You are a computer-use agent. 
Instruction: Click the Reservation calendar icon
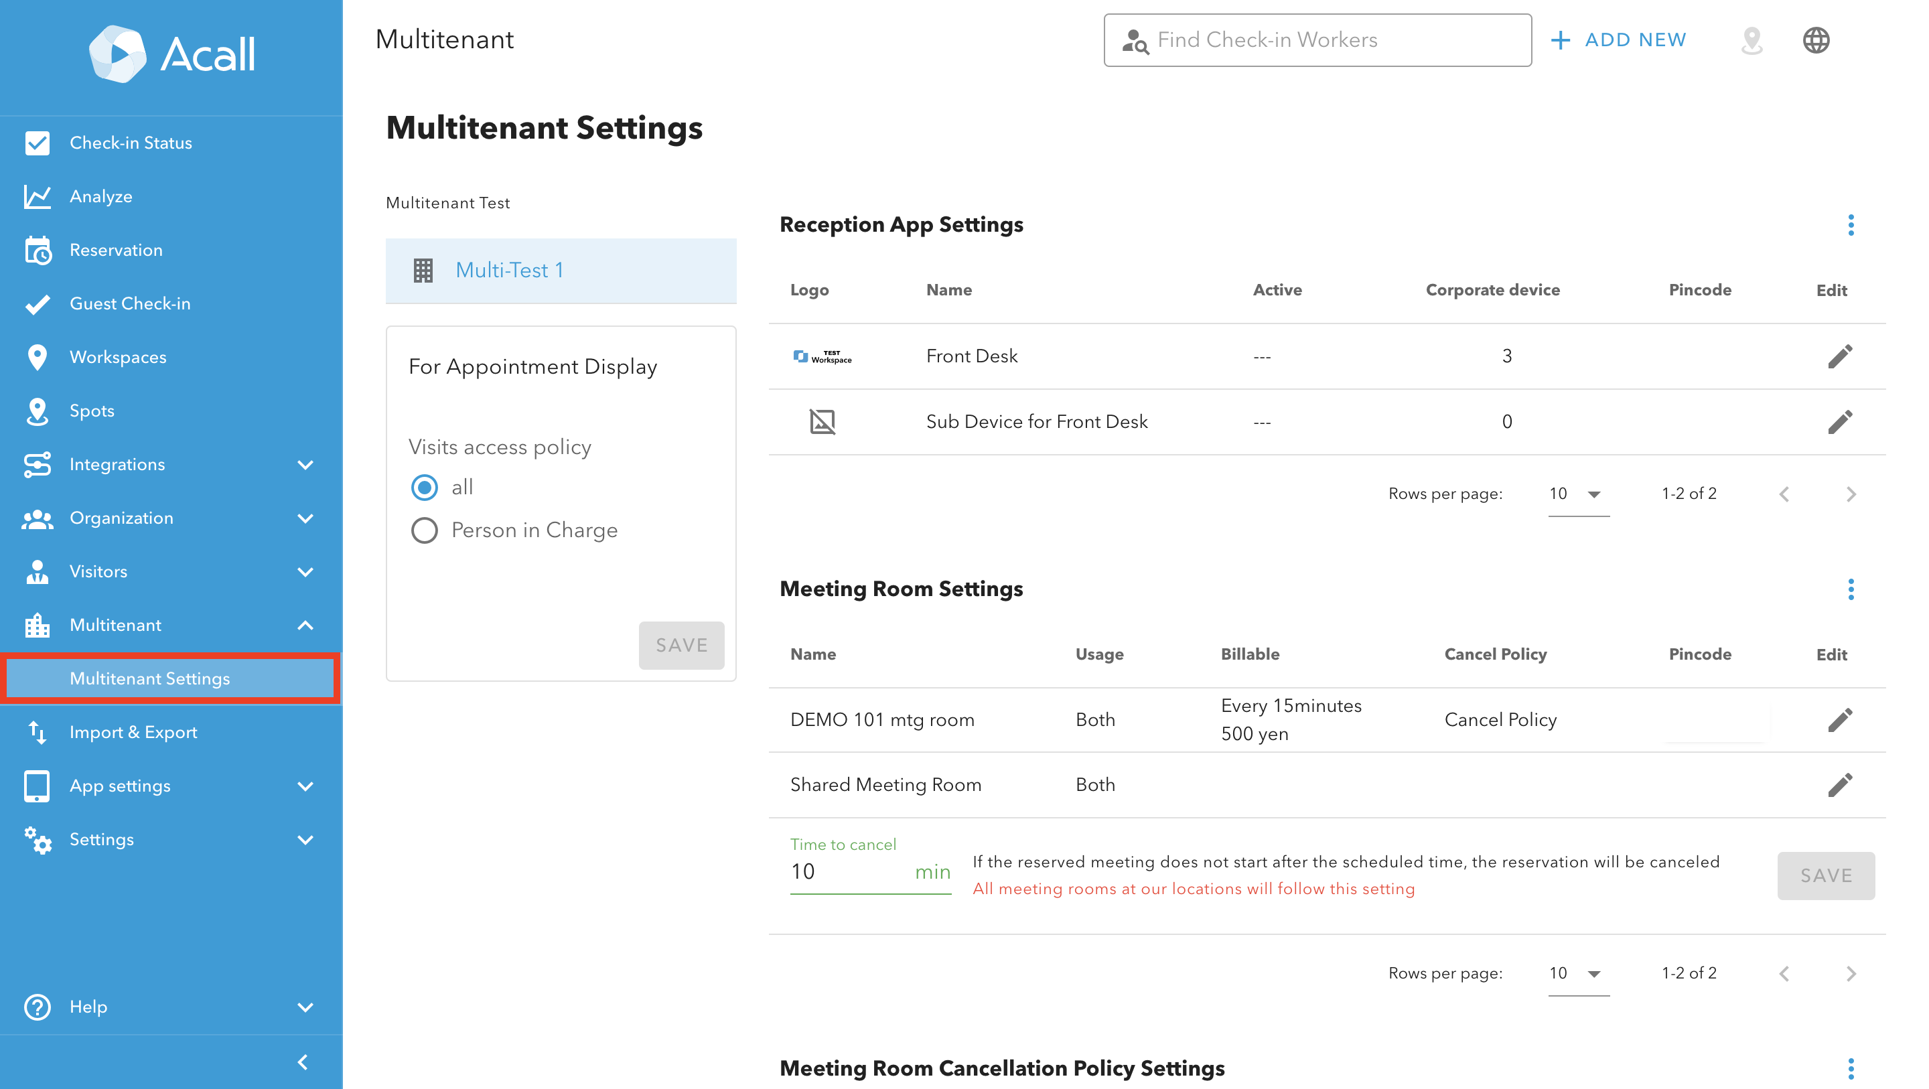37,250
